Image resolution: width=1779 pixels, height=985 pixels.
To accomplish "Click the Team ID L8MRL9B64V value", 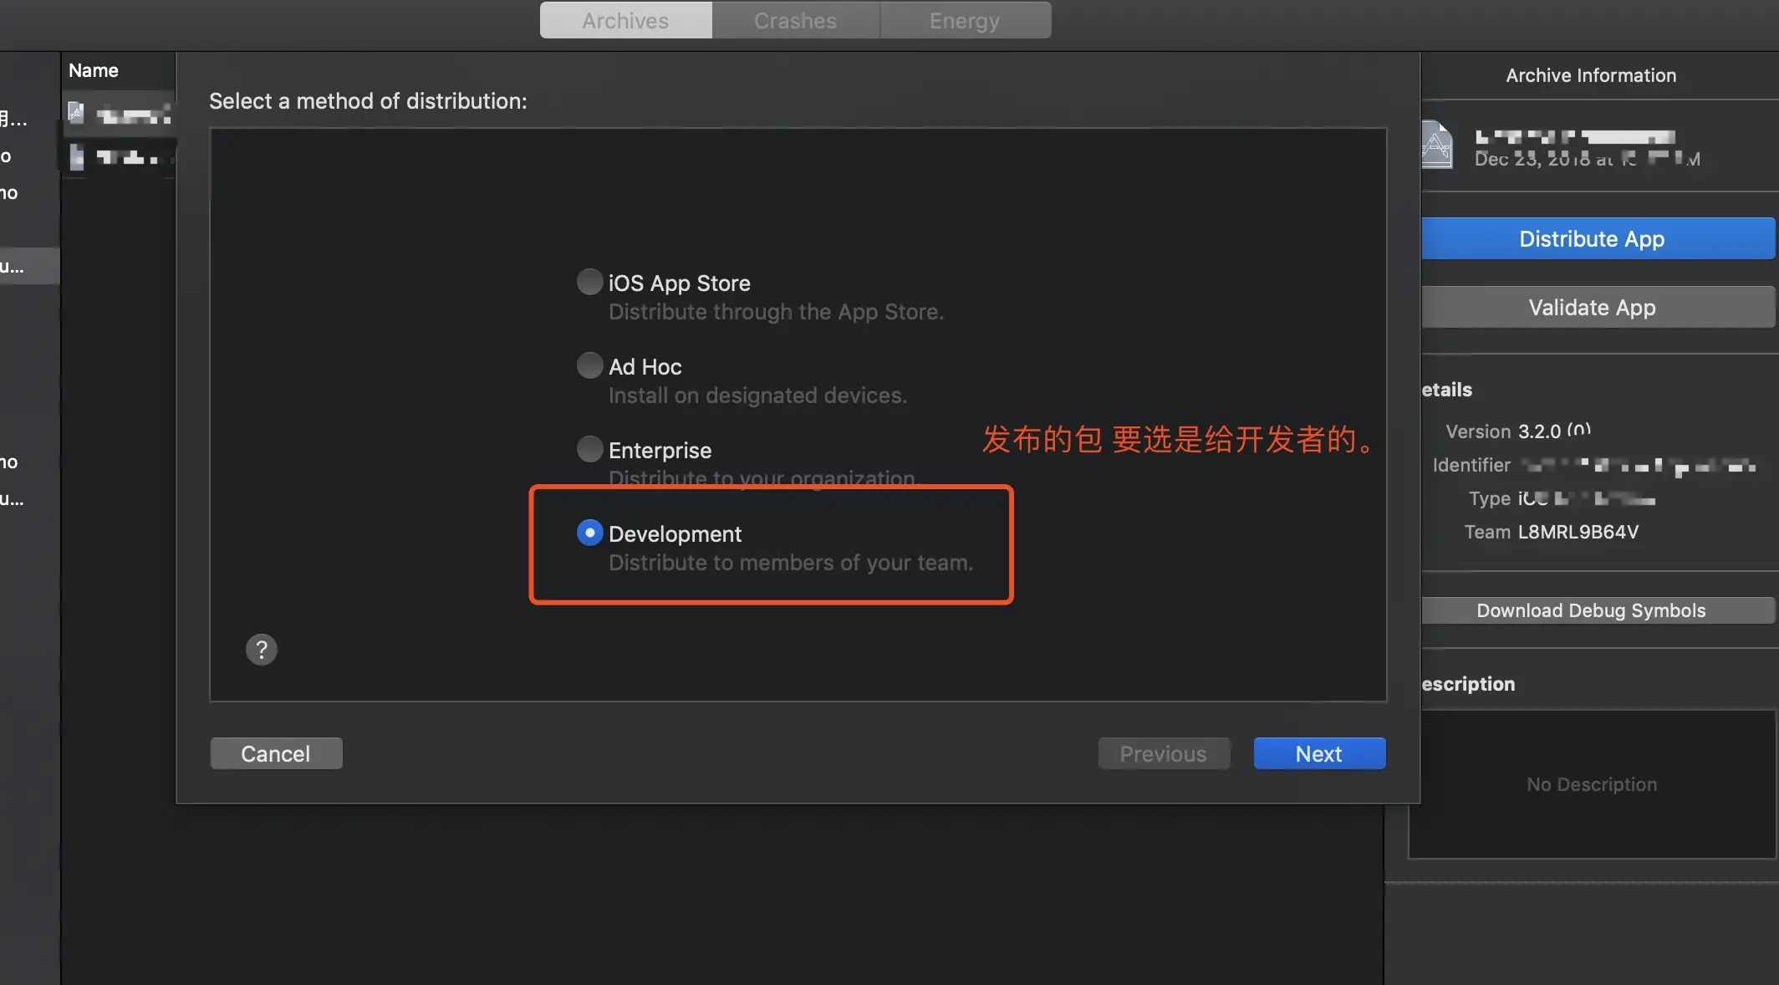I will (x=1578, y=532).
